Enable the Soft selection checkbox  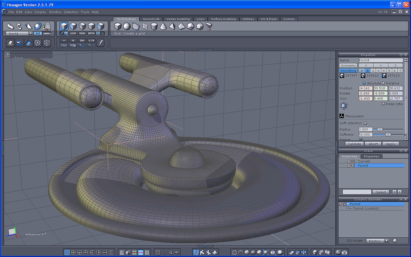365,123
